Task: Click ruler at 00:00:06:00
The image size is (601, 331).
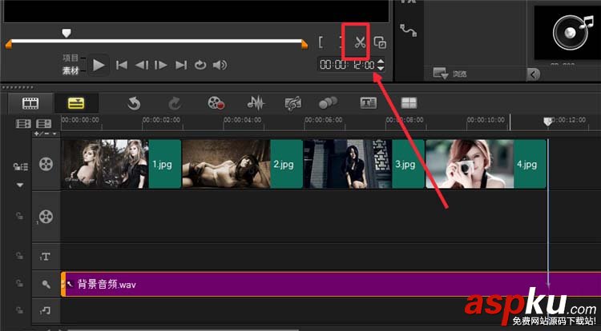Action: pyautogui.click(x=324, y=120)
